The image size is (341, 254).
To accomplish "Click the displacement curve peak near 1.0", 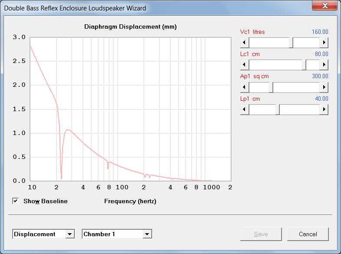I will point(68,130).
